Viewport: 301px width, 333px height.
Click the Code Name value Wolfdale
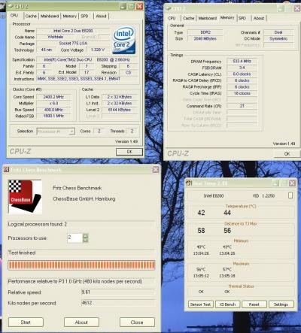tap(56, 37)
